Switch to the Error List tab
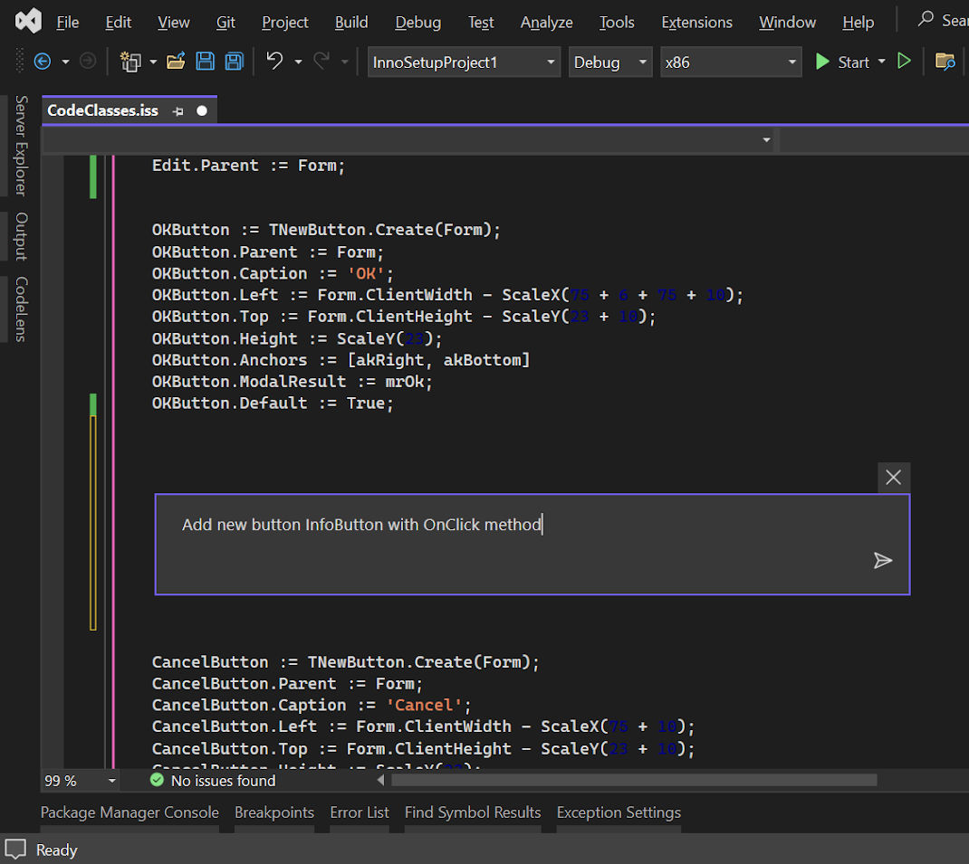 pos(359,812)
